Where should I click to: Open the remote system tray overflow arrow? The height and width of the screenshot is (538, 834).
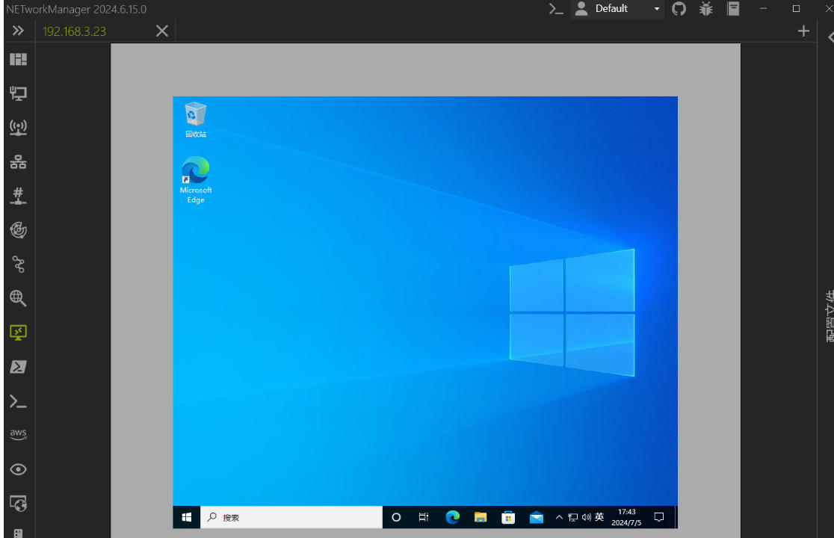pyautogui.click(x=559, y=517)
